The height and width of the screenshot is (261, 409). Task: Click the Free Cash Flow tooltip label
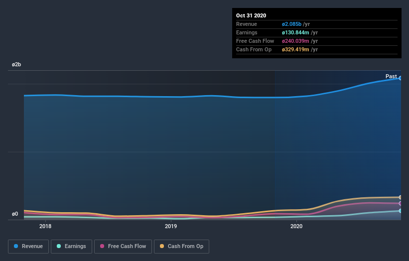255,41
